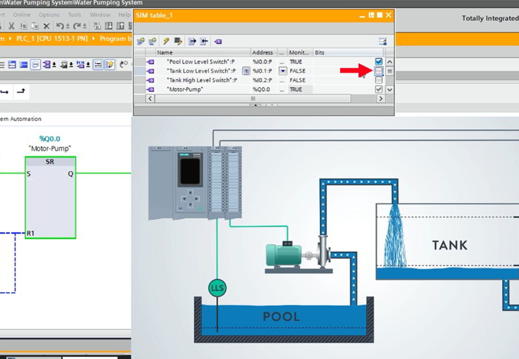Click the purple tag icon in SIM table toolbar

coord(218,41)
